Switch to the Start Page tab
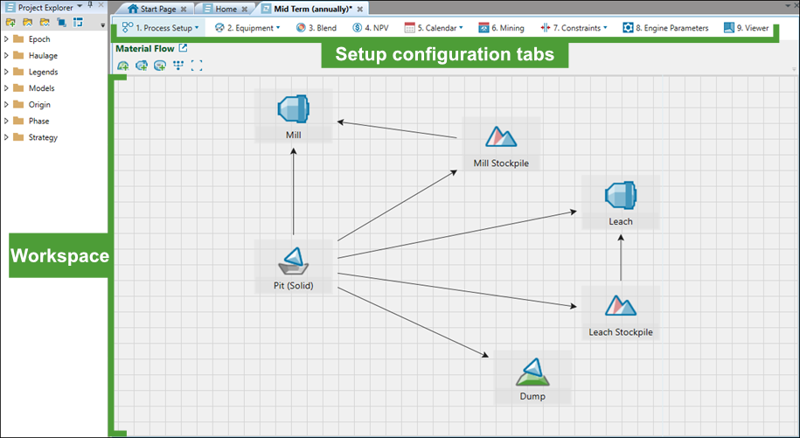Viewport: 800px width, 438px height. coord(157,9)
